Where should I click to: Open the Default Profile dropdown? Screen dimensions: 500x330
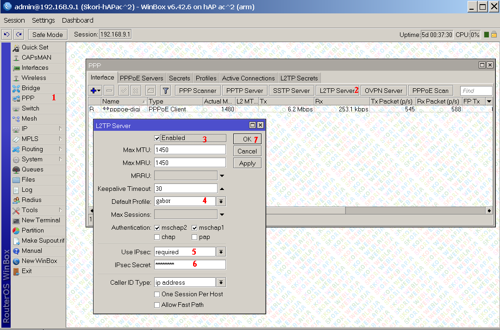221,202
